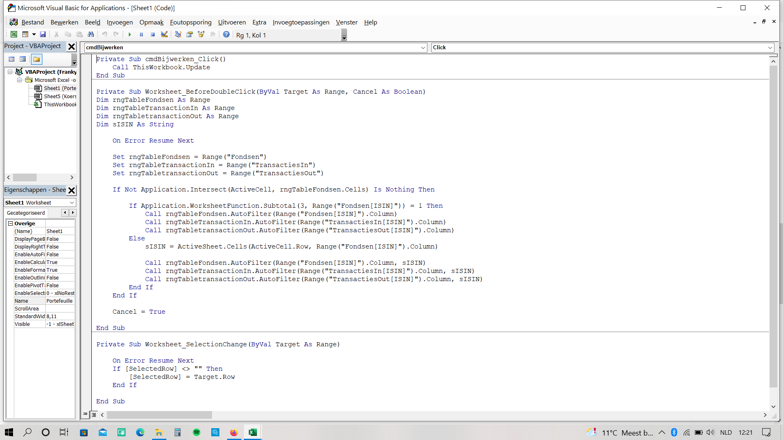
Task: Click the View Microsoft Excel icon
Action: click(14, 35)
